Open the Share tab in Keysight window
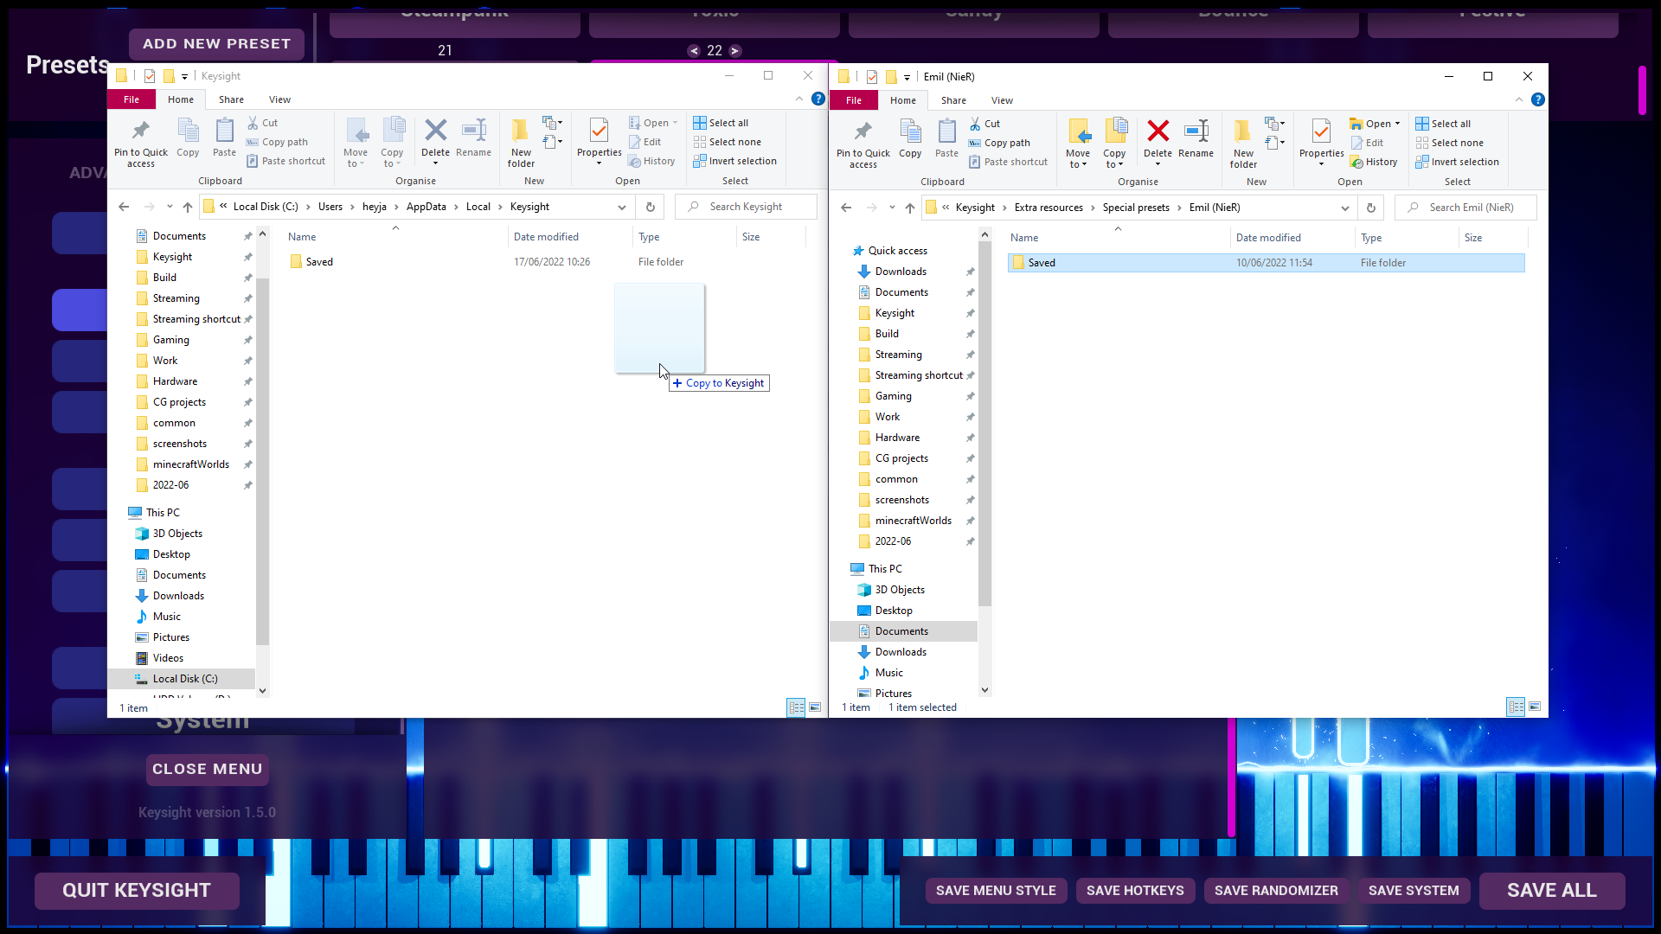This screenshot has width=1661, height=934. coord(231,99)
